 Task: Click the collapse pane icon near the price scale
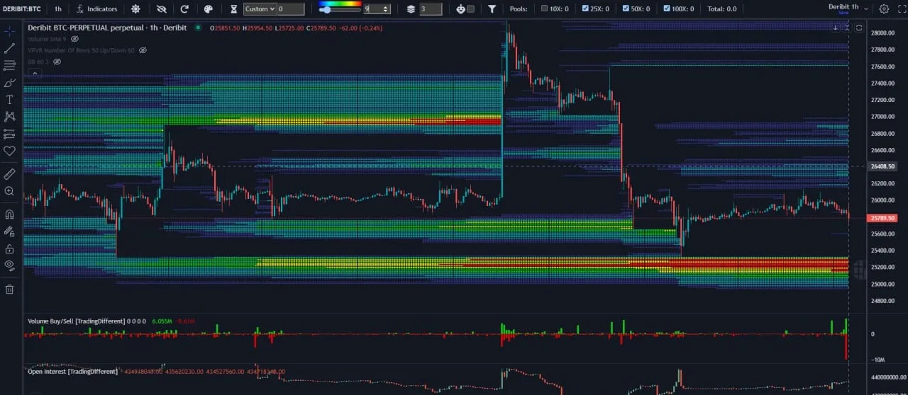point(846,28)
